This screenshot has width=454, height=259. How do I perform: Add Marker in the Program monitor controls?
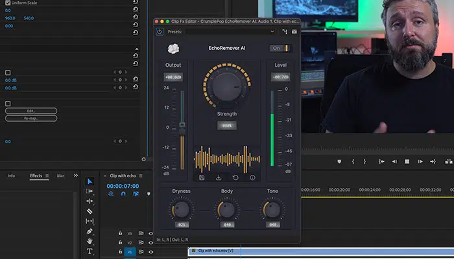click(339, 162)
